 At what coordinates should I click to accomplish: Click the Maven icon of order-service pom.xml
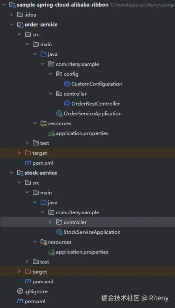coord(28,163)
